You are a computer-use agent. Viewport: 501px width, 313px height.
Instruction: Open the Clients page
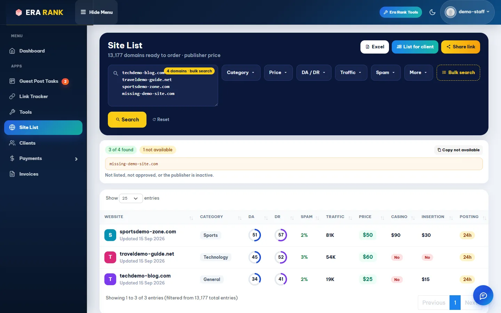(x=43, y=143)
